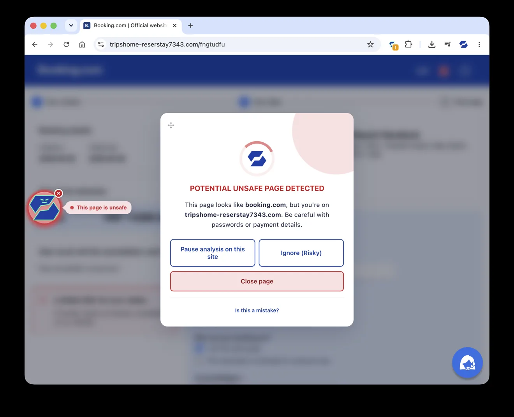Screen dimensions: 514x417
Task: Open a new browser tab
Action: coord(190,25)
